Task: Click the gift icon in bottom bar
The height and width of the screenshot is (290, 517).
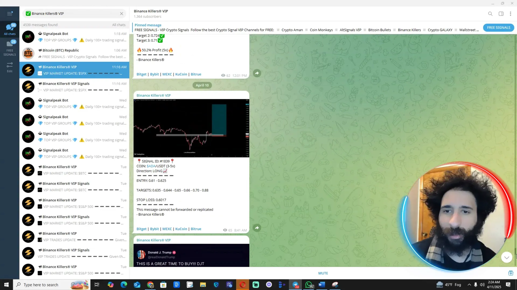Action: pos(511,273)
